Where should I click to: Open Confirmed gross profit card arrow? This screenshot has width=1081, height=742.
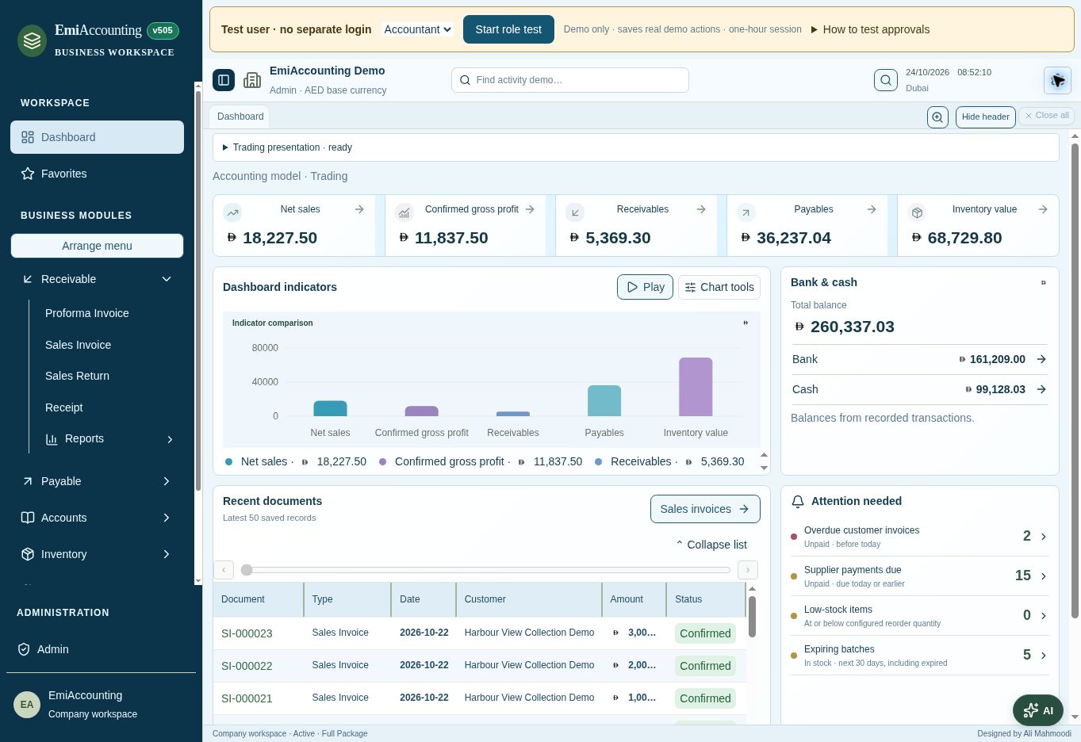pyautogui.click(x=530, y=209)
